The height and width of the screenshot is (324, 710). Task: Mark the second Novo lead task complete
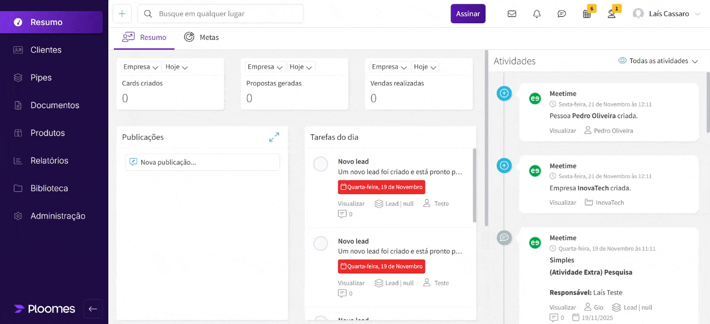tap(321, 244)
